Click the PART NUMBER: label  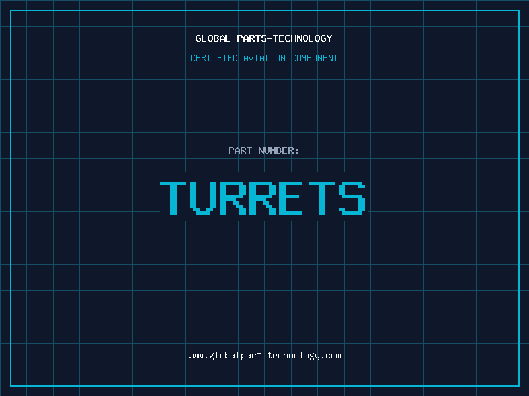(263, 150)
